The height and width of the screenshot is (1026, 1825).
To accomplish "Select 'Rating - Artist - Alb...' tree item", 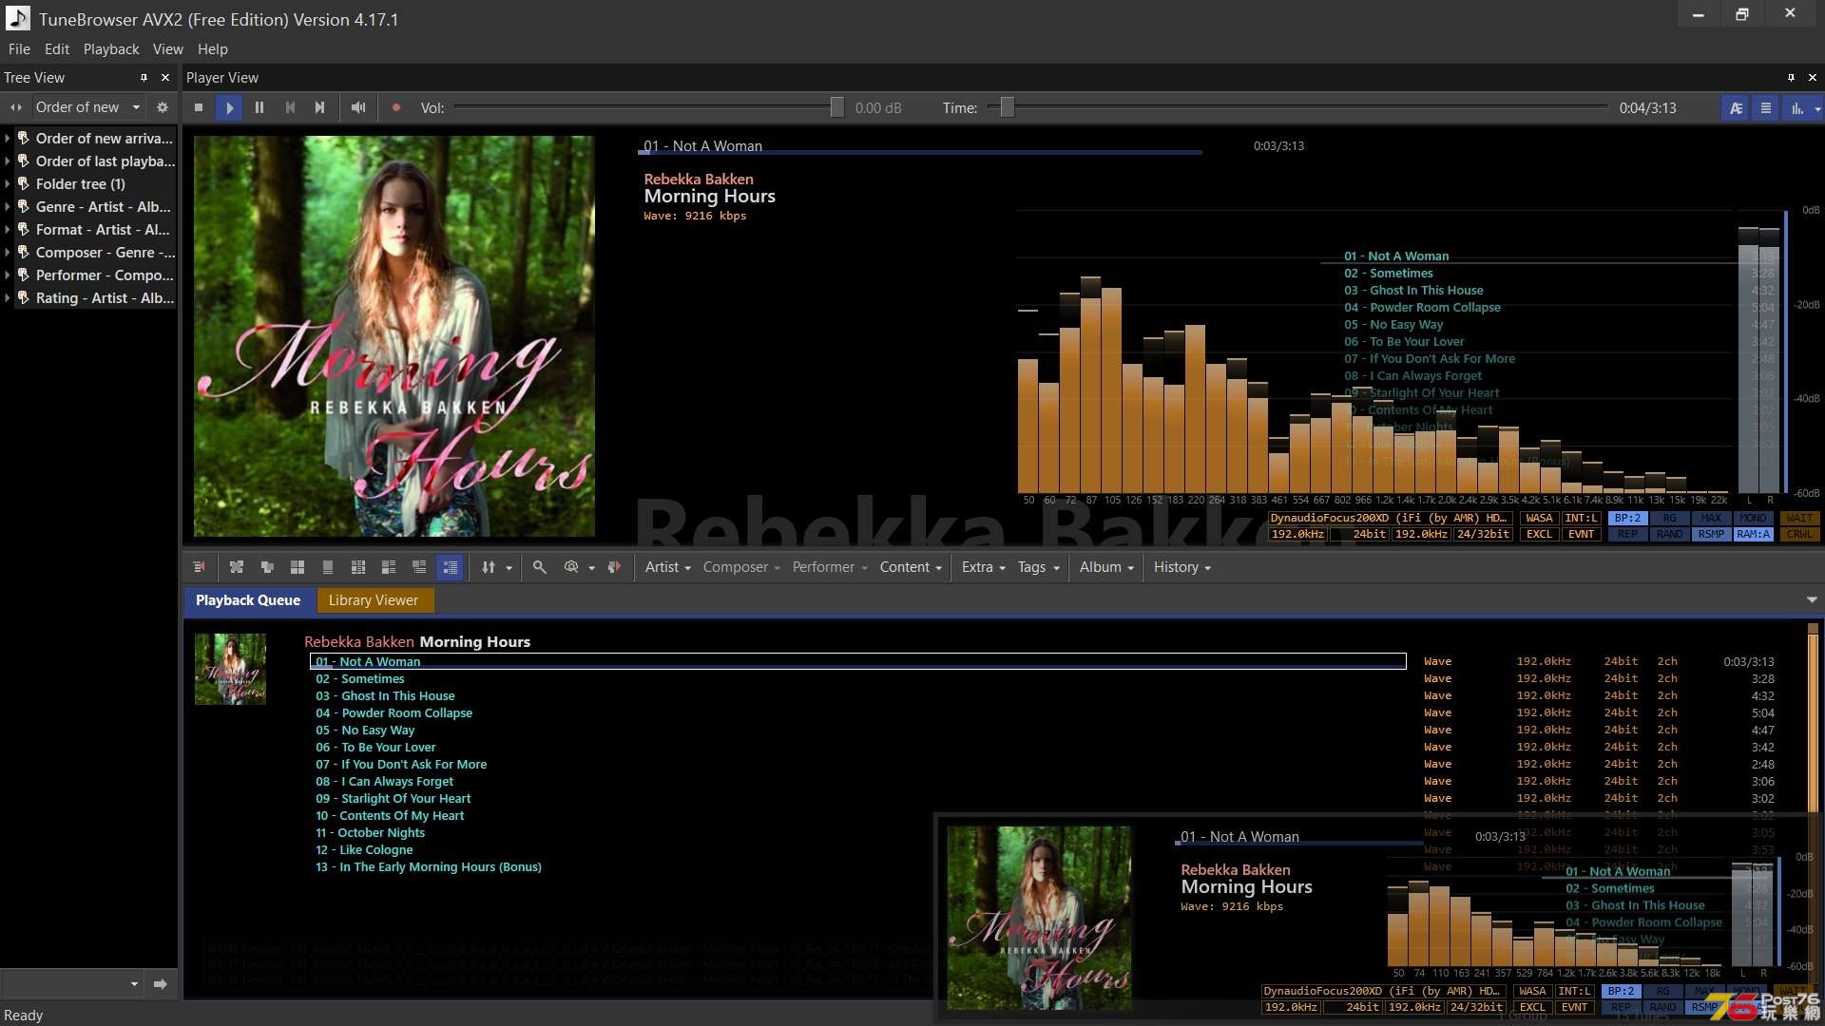I will coord(105,298).
